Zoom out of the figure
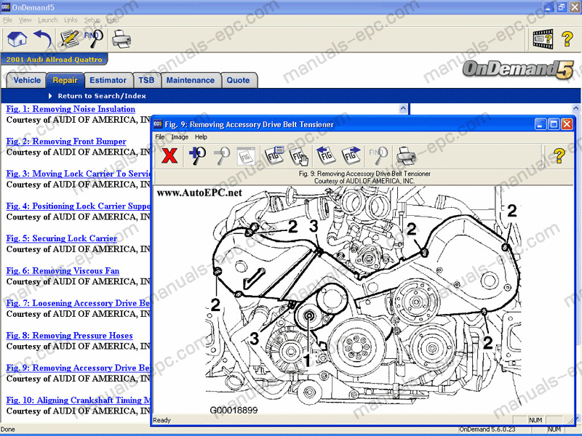Image resolution: width=582 pixels, height=436 pixels. [223, 156]
